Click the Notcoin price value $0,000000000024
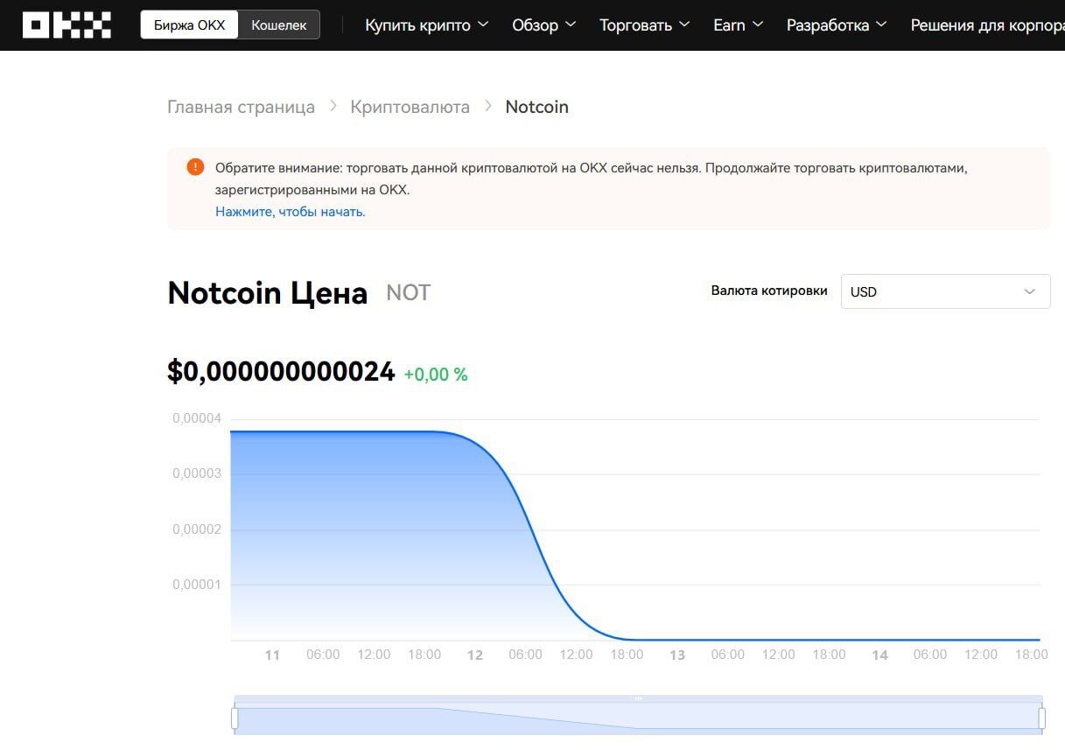 [x=281, y=372]
